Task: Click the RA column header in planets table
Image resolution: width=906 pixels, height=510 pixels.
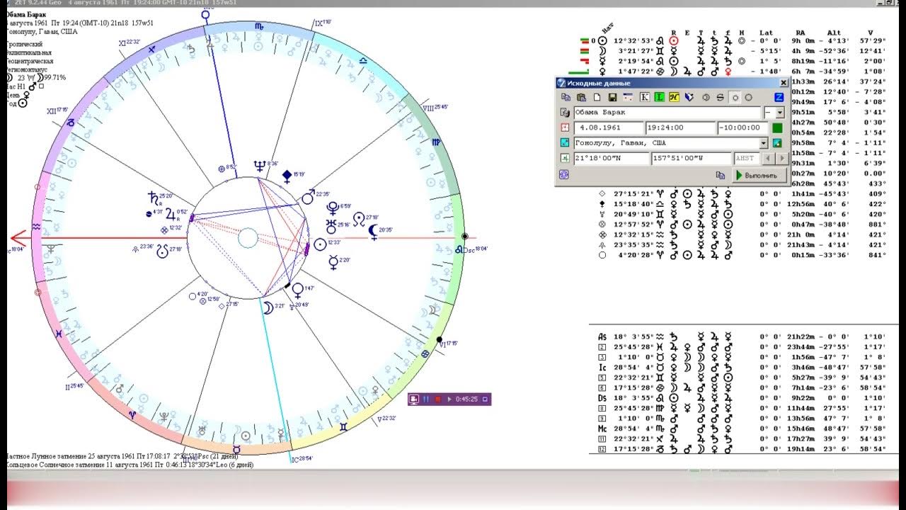Action: (x=800, y=32)
